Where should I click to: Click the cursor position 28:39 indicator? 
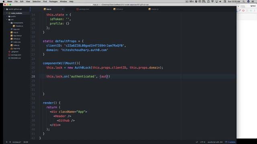(x=26, y=142)
